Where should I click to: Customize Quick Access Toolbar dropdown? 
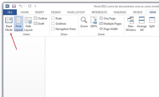point(35,6)
